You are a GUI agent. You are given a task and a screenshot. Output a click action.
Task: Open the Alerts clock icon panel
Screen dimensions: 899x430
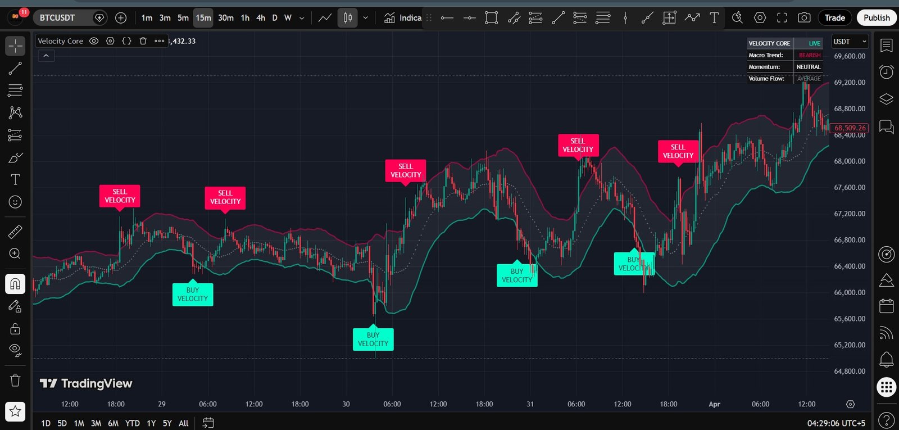coord(886,72)
